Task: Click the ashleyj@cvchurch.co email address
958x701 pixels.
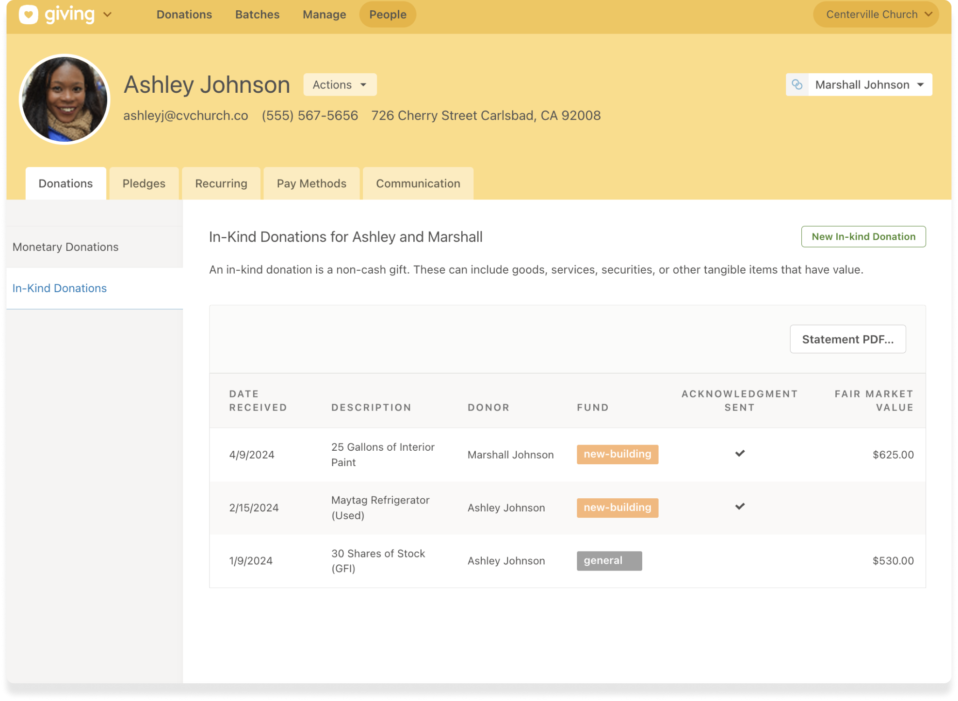Action: (186, 116)
